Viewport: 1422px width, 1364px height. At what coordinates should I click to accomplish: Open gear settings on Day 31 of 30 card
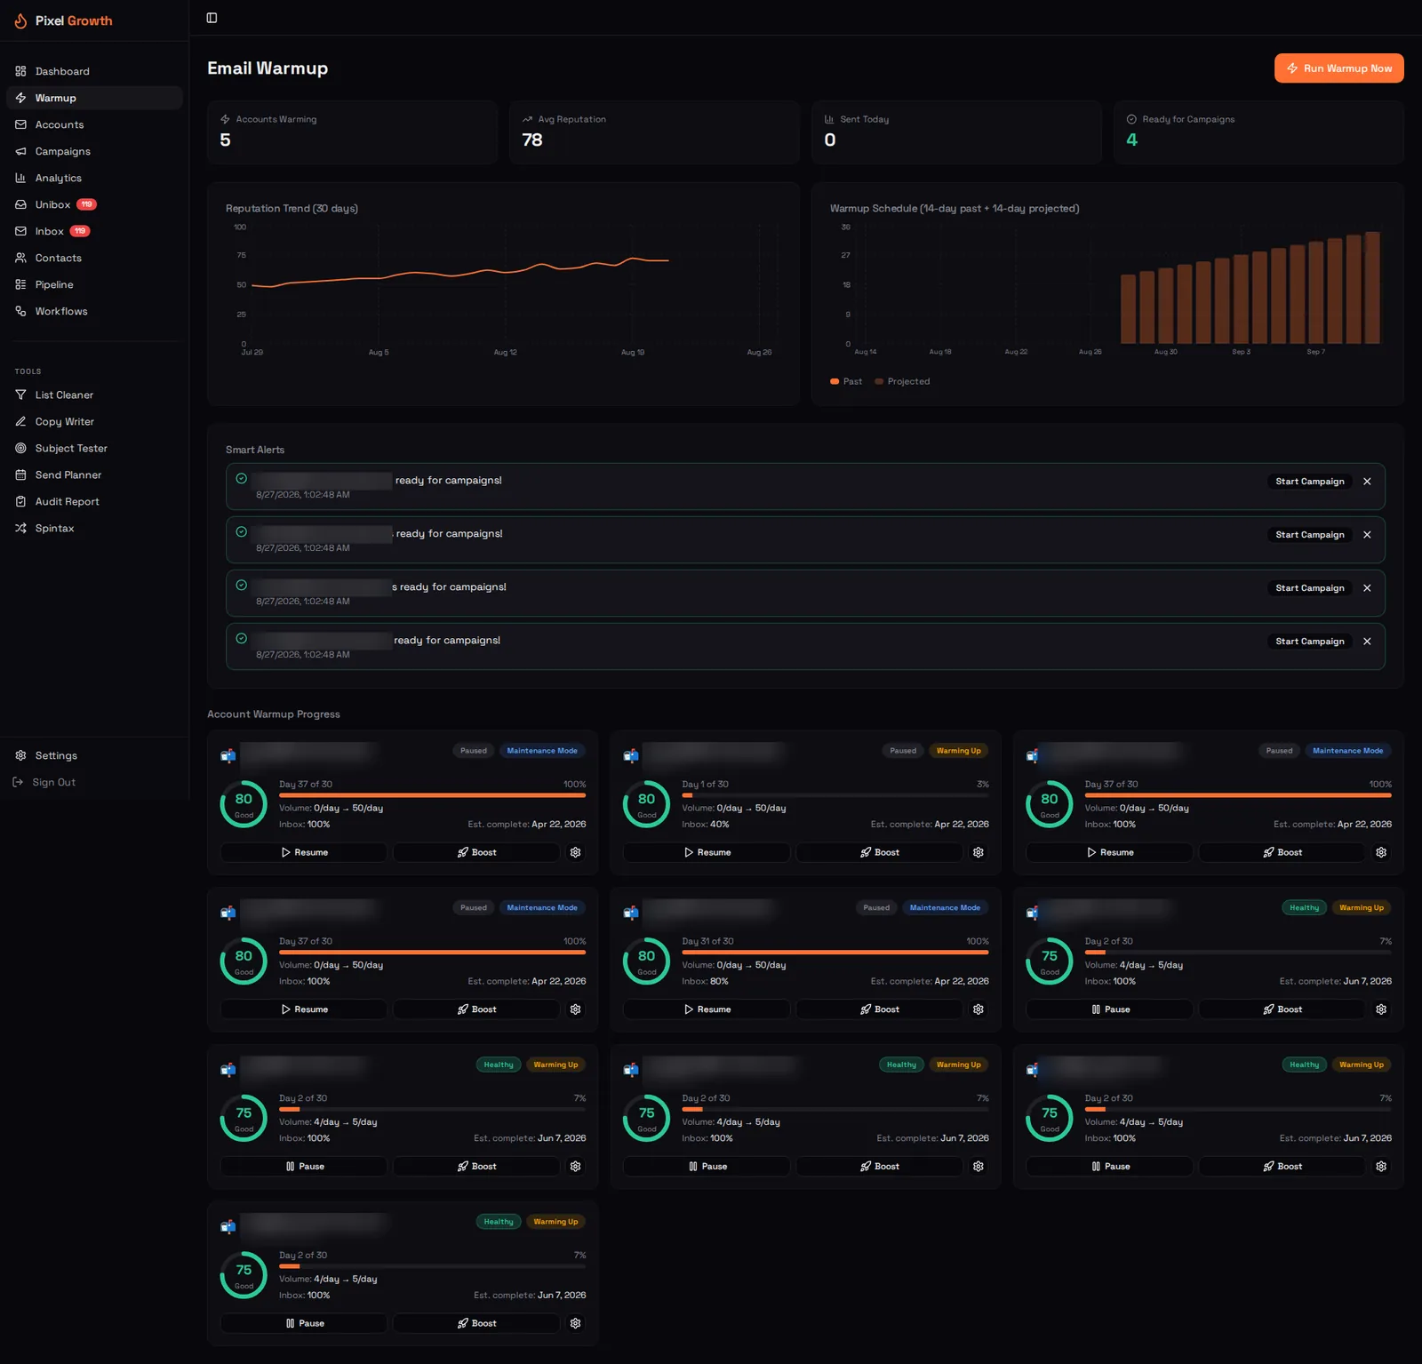click(979, 1009)
